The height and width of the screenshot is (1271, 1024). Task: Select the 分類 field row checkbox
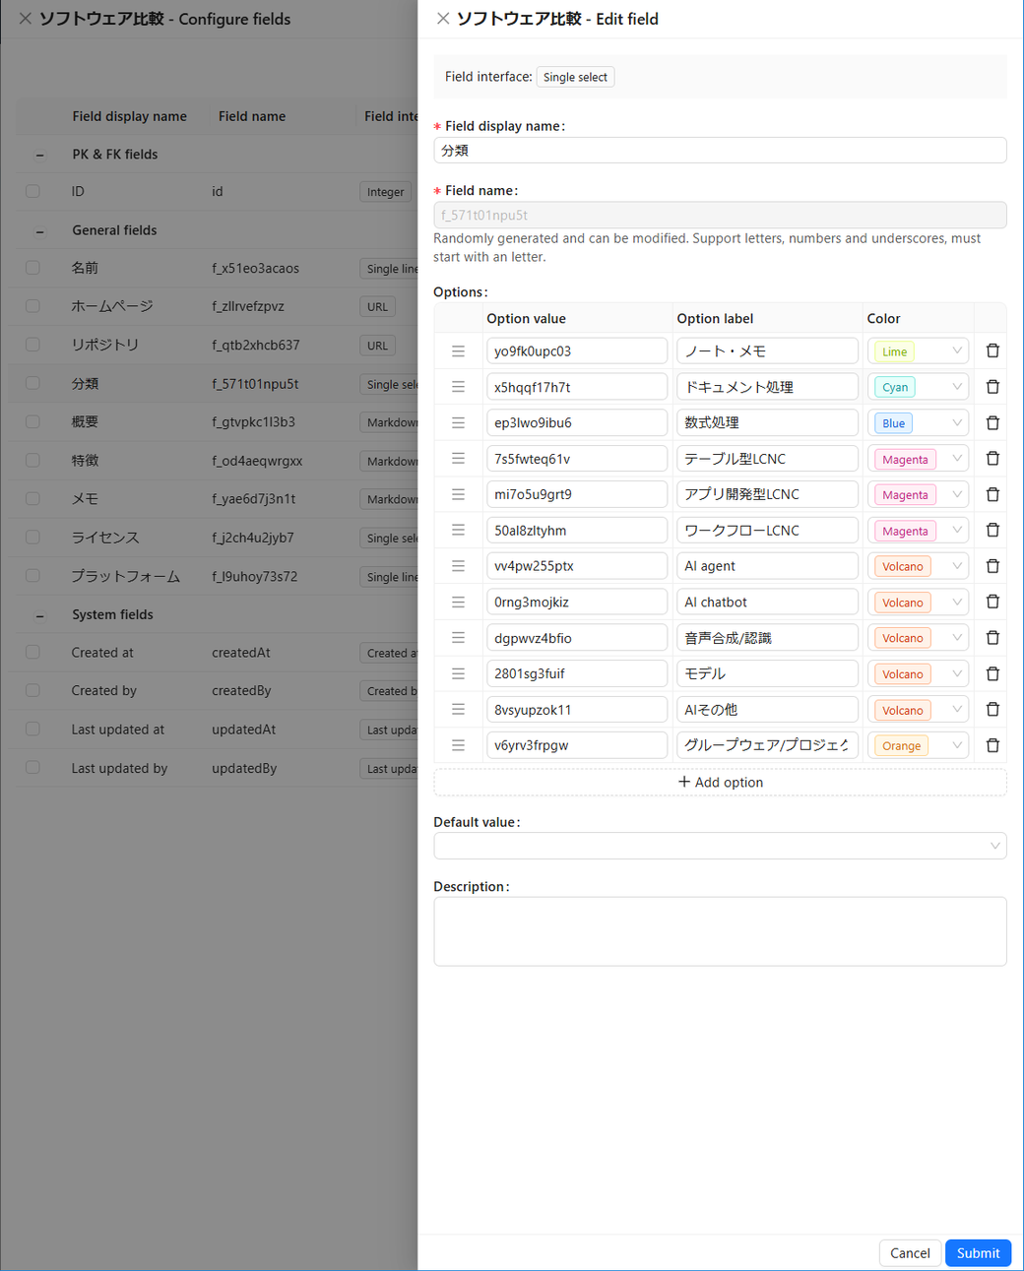click(x=32, y=384)
